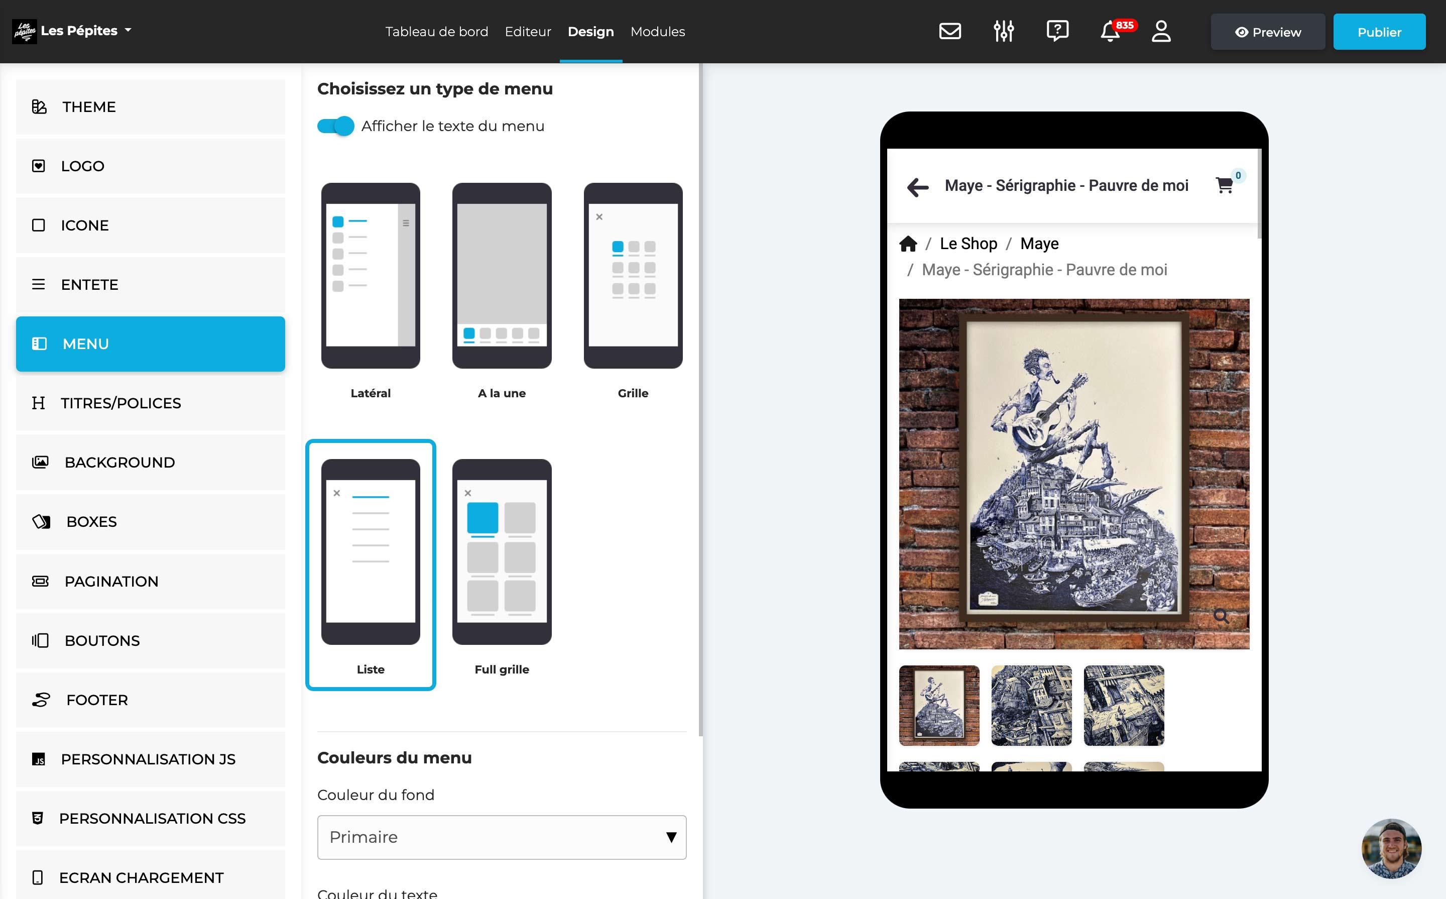Click the FOOTER icon in sidebar
The height and width of the screenshot is (899, 1446).
click(41, 700)
